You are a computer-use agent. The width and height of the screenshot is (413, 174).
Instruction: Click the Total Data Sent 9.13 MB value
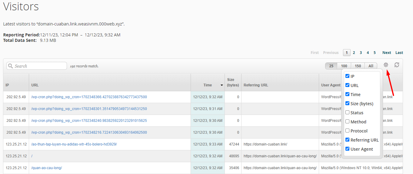coord(48,40)
